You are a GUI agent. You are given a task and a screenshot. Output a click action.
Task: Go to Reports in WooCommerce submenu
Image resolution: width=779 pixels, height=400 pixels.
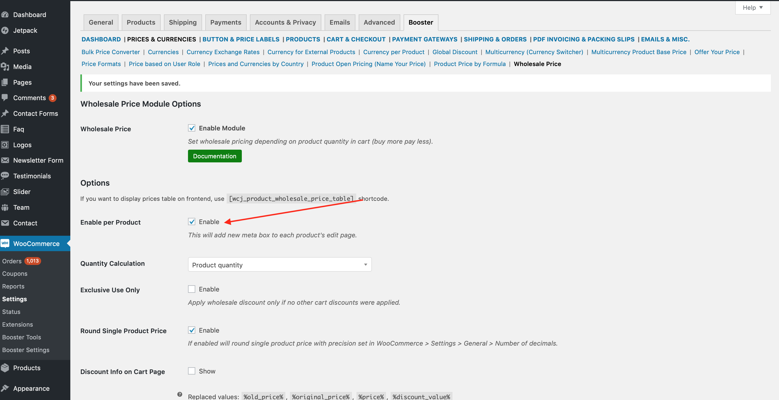click(x=13, y=286)
